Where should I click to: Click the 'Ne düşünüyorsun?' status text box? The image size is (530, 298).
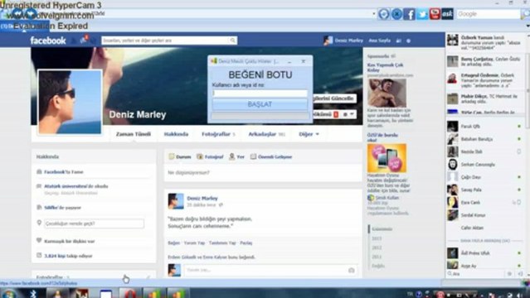point(263,172)
